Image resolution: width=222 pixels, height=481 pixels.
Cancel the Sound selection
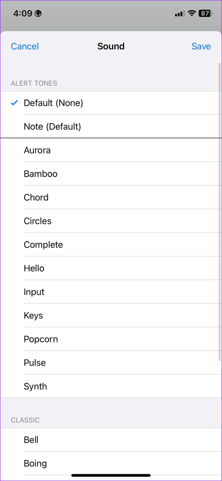tap(25, 46)
